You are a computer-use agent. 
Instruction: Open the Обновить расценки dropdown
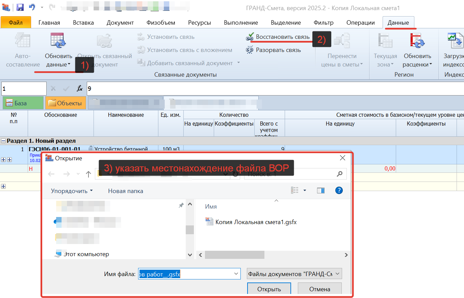click(431, 64)
